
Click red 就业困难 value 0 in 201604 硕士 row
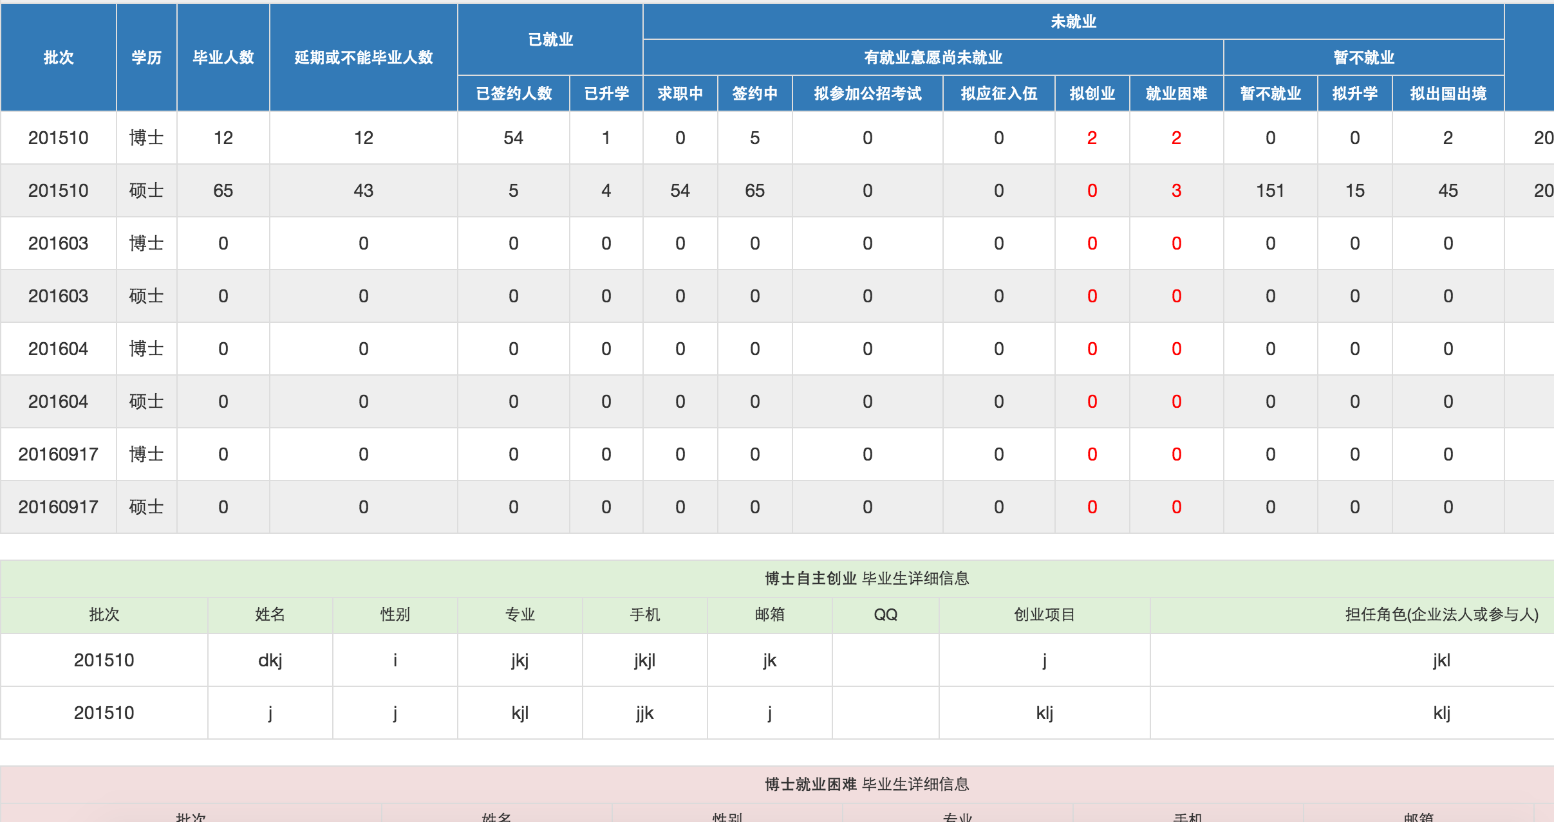pyautogui.click(x=1177, y=401)
